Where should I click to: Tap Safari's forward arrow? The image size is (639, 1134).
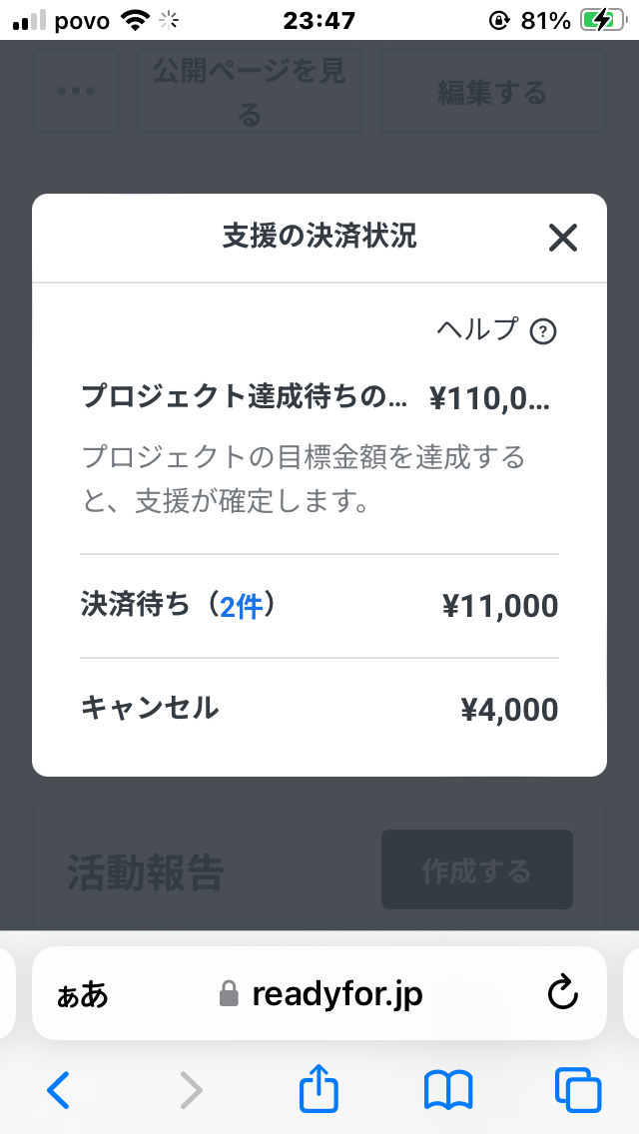pos(190,1090)
